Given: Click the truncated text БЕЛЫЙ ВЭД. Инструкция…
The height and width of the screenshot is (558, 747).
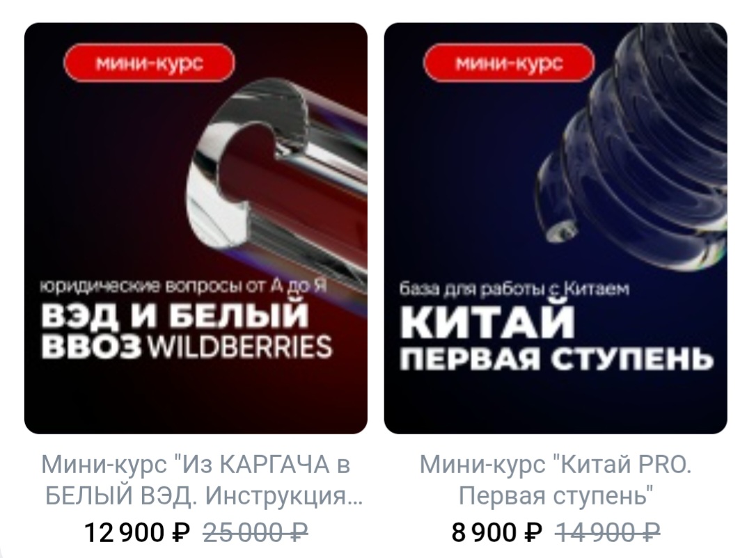Looking at the screenshot, I should point(204,496).
